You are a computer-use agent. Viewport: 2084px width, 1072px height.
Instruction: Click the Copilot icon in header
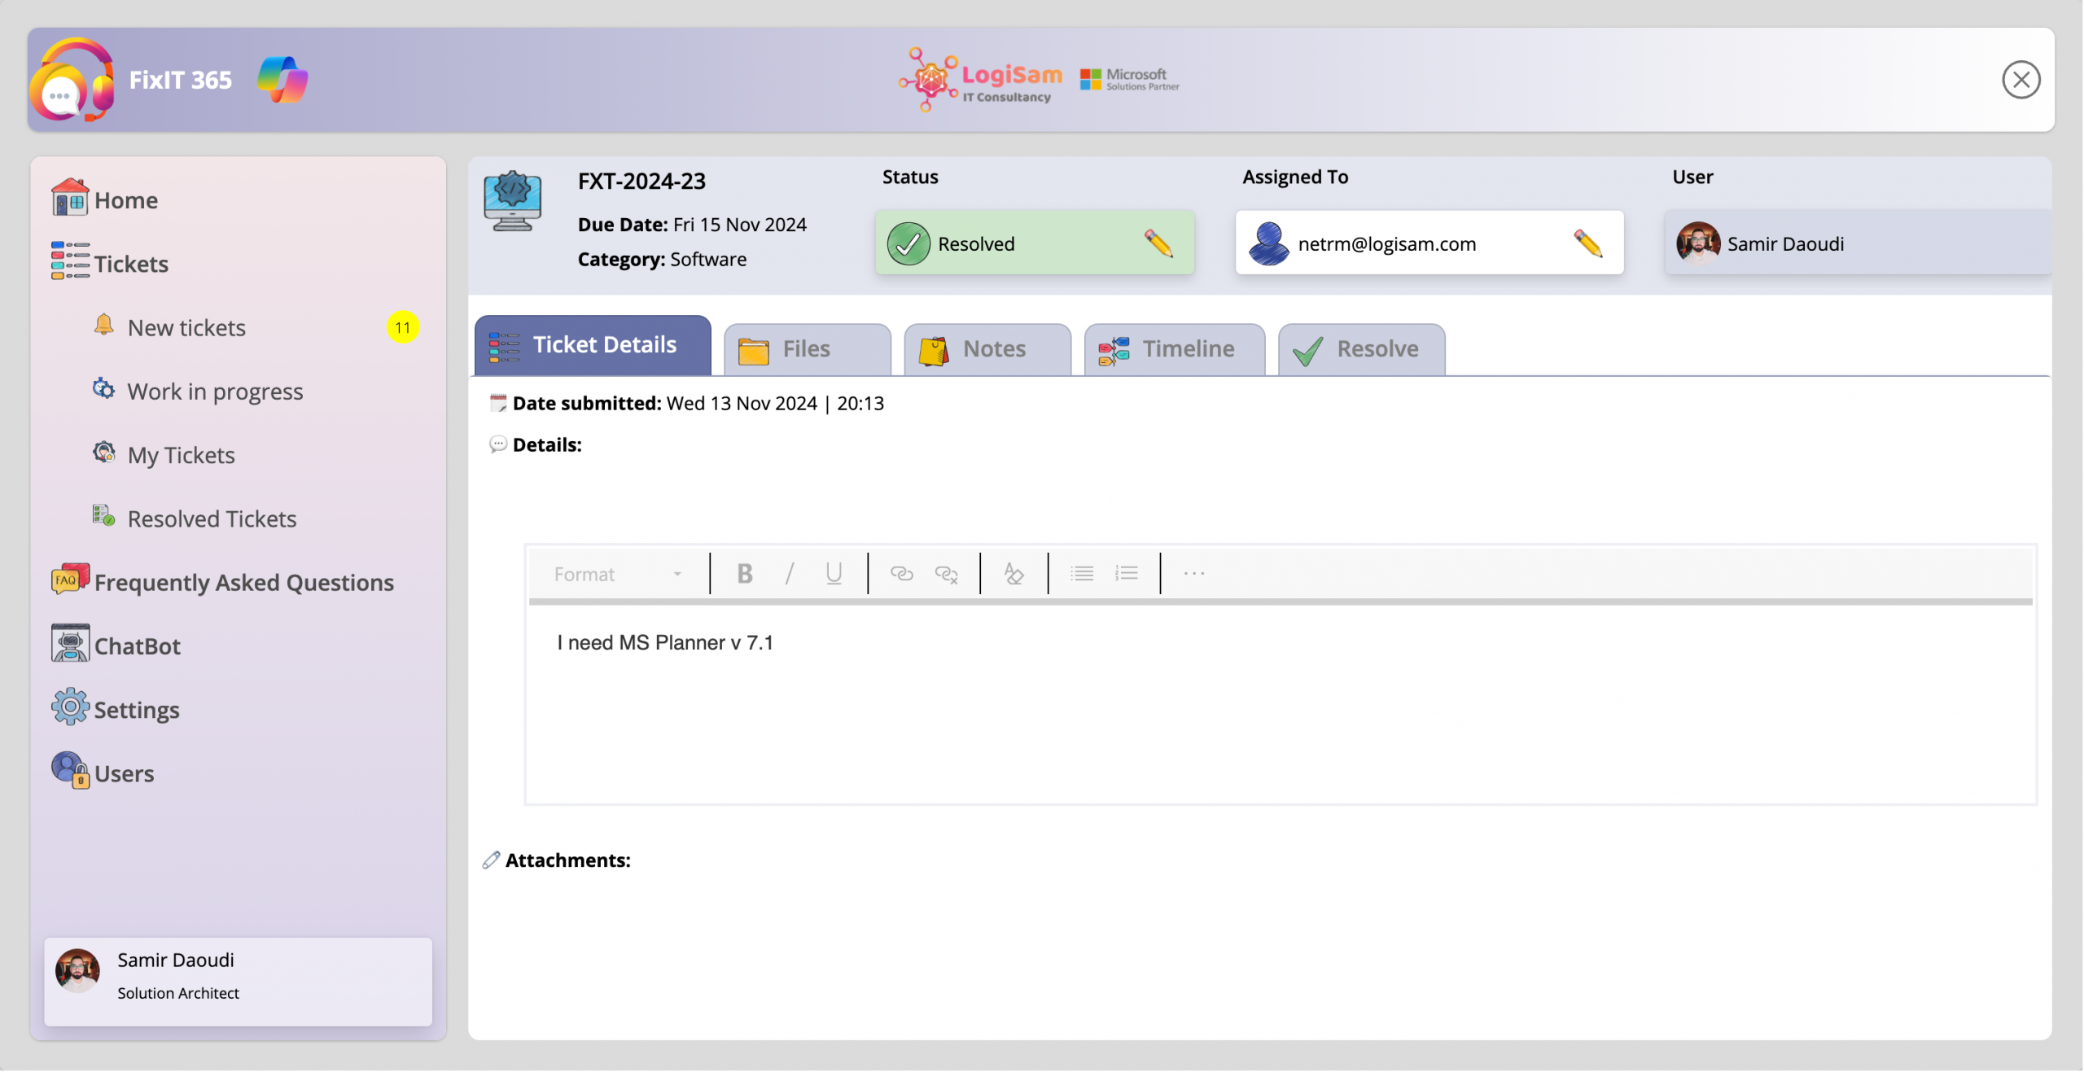coord(282,80)
